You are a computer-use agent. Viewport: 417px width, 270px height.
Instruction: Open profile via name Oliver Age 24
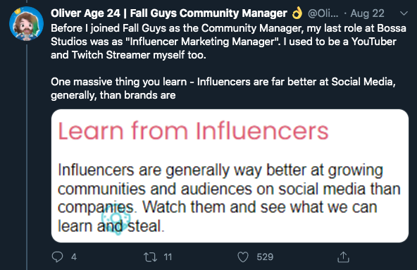[x=85, y=13]
